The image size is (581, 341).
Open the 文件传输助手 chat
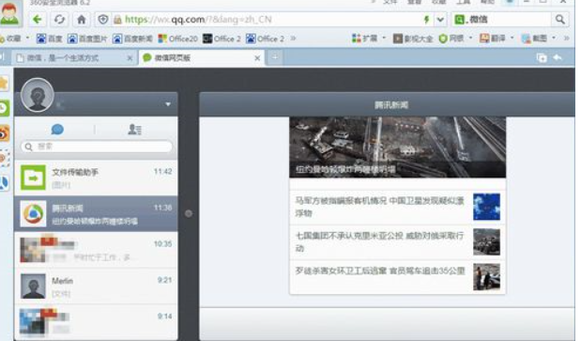96,178
